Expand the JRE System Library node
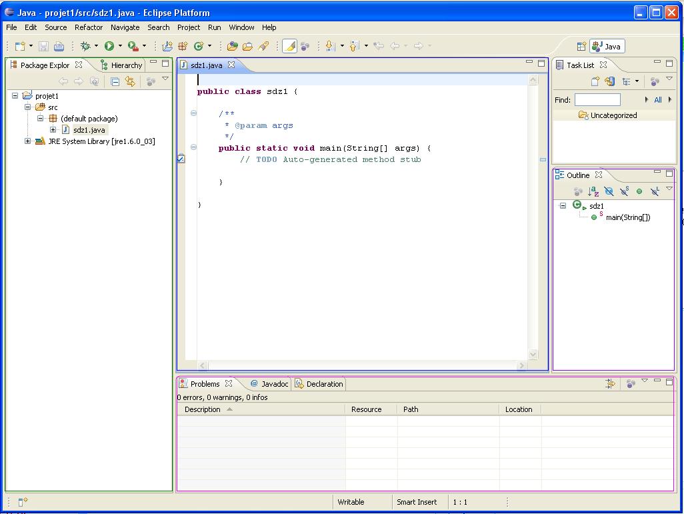 pos(28,141)
